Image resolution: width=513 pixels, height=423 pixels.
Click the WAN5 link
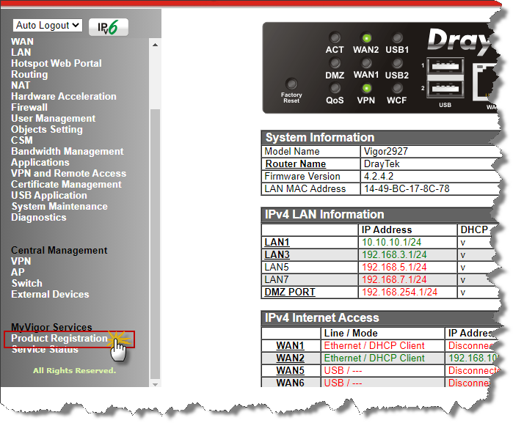[x=290, y=370]
